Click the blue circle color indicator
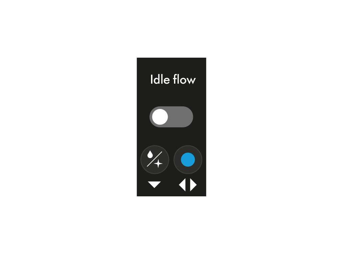Screen dimensions: 338x254 [x=188, y=160]
